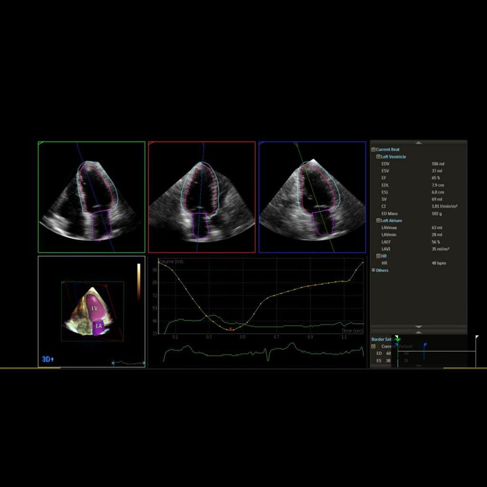Select the purple LA label in 3D model
The height and width of the screenshot is (487, 487).
point(99,326)
